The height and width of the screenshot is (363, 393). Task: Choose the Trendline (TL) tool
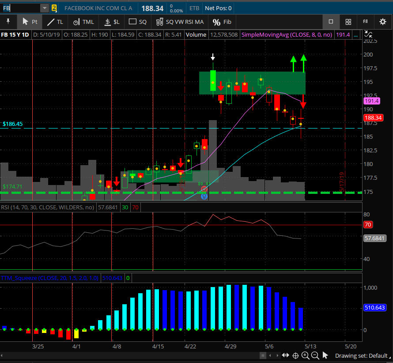[55, 22]
